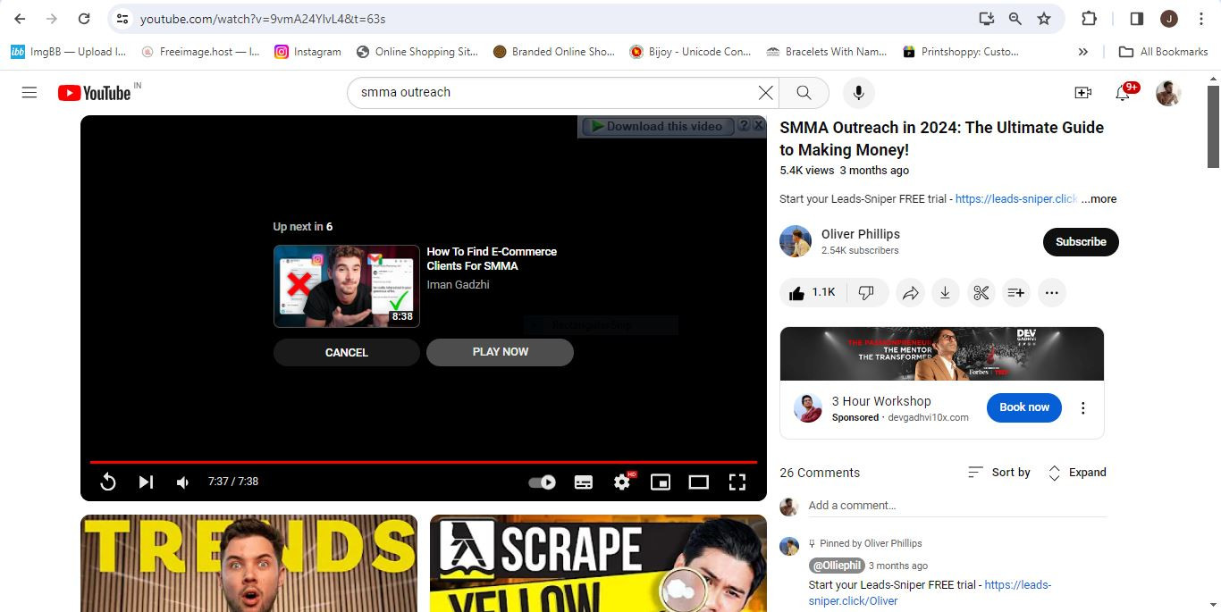
Task: Click the PLAY NOW button
Action: pos(500,352)
